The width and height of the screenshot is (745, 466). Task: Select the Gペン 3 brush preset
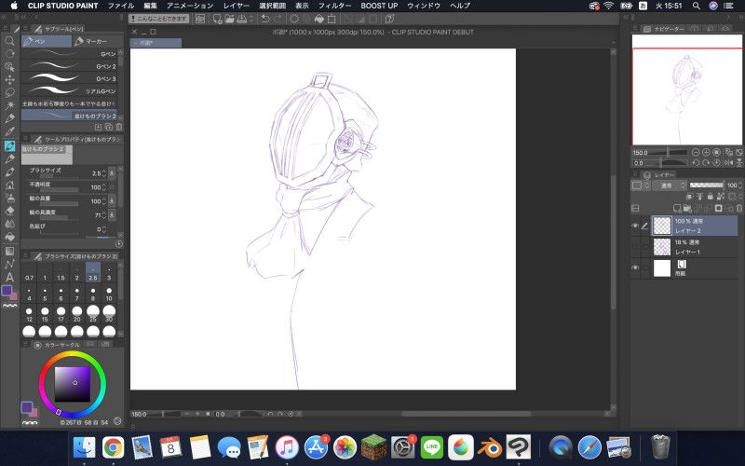tap(74, 78)
